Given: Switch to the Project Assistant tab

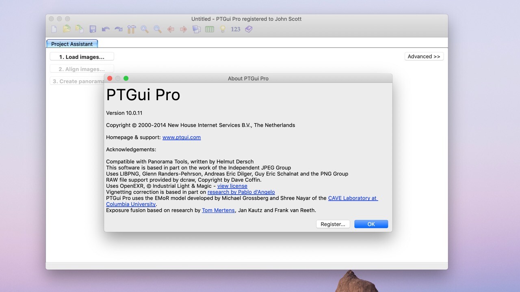Looking at the screenshot, I should click(x=72, y=44).
